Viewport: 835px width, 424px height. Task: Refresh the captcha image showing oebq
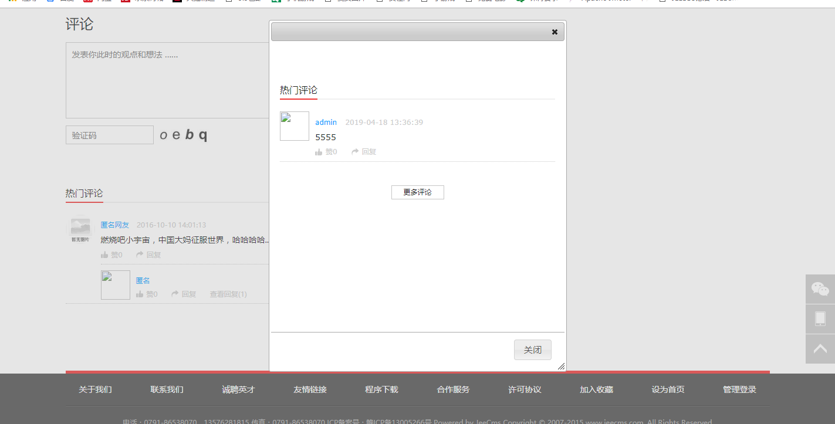coord(184,135)
